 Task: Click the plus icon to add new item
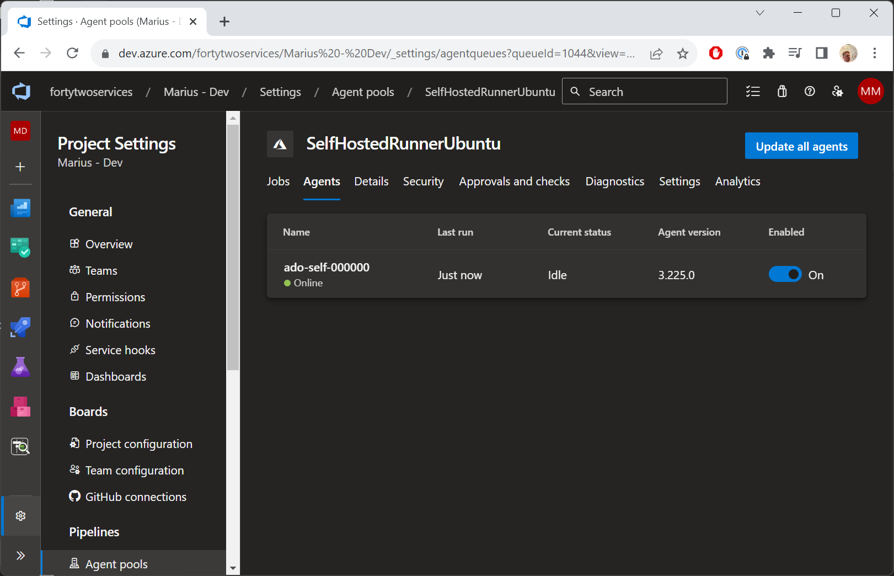[x=20, y=167]
